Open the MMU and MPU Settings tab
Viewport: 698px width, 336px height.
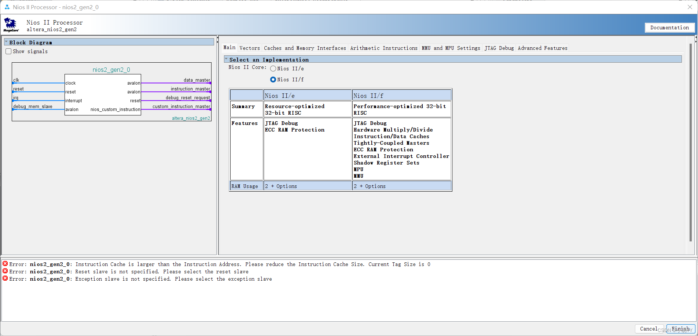(451, 48)
